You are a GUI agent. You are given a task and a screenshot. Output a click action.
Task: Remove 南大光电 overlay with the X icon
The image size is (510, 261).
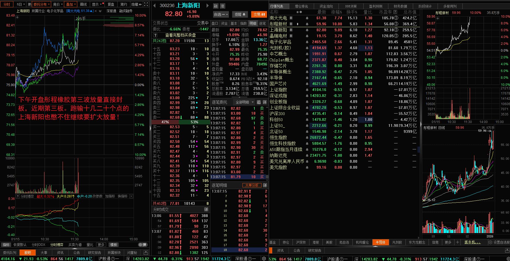coord(96,11)
